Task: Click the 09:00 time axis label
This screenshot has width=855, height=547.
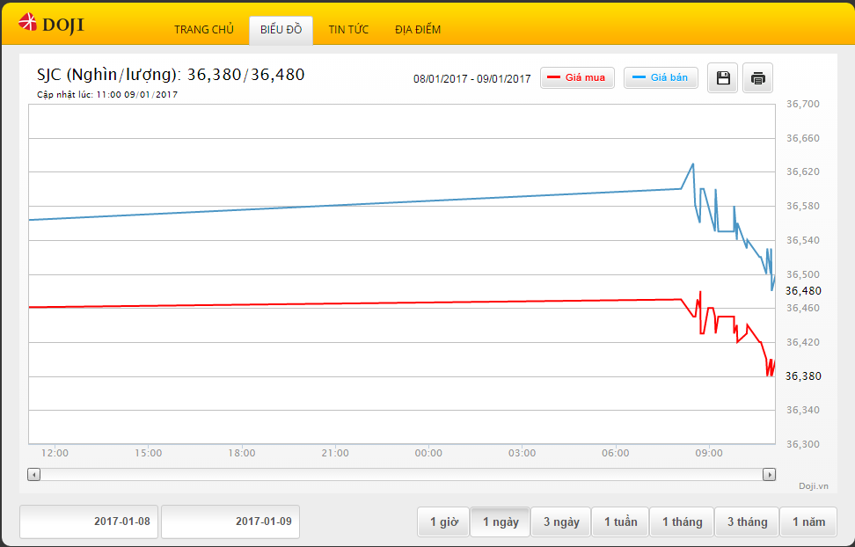Action: click(x=709, y=453)
